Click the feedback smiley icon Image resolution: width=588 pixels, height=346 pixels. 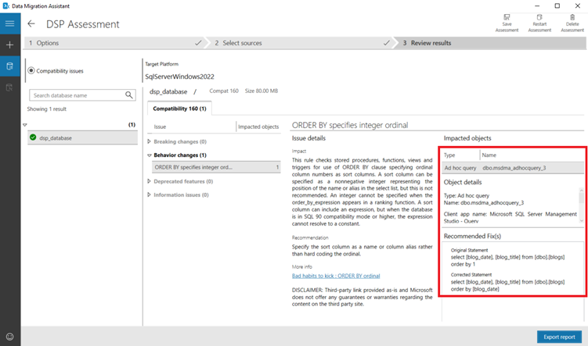(x=10, y=337)
